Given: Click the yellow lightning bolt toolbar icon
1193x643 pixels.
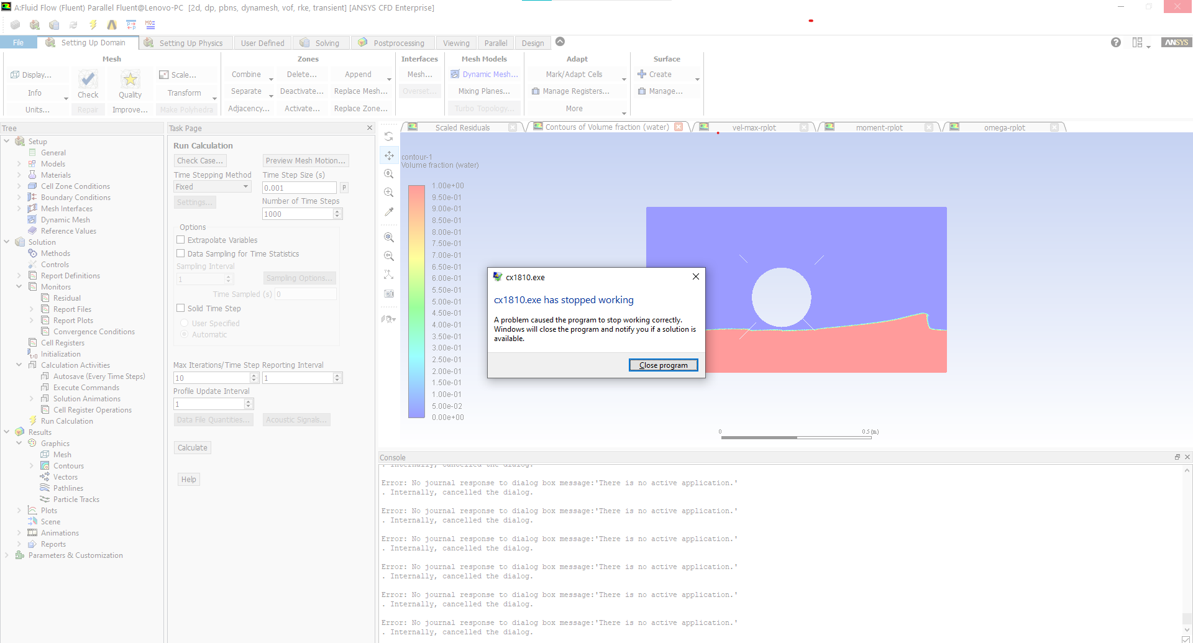Looking at the screenshot, I should pos(93,25).
